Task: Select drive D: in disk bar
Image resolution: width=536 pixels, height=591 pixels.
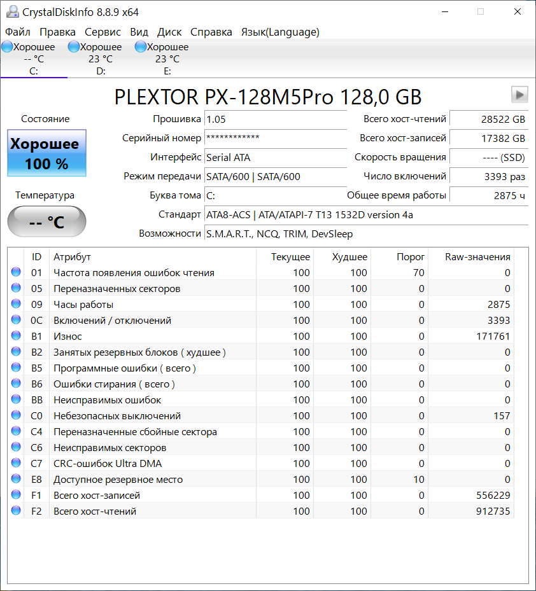Action: tap(101, 59)
